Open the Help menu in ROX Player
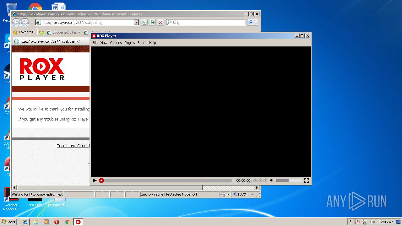Viewport: 402px width, 226px height. pyautogui.click(x=152, y=43)
